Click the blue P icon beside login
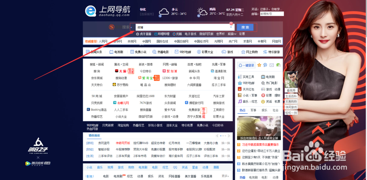 pos(265,65)
